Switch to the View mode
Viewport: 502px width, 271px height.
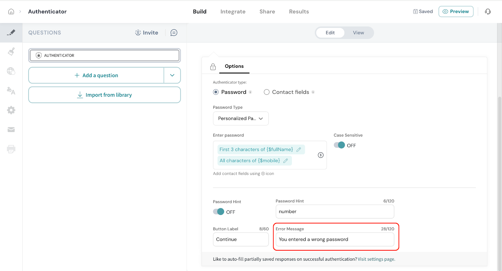(x=358, y=33)
